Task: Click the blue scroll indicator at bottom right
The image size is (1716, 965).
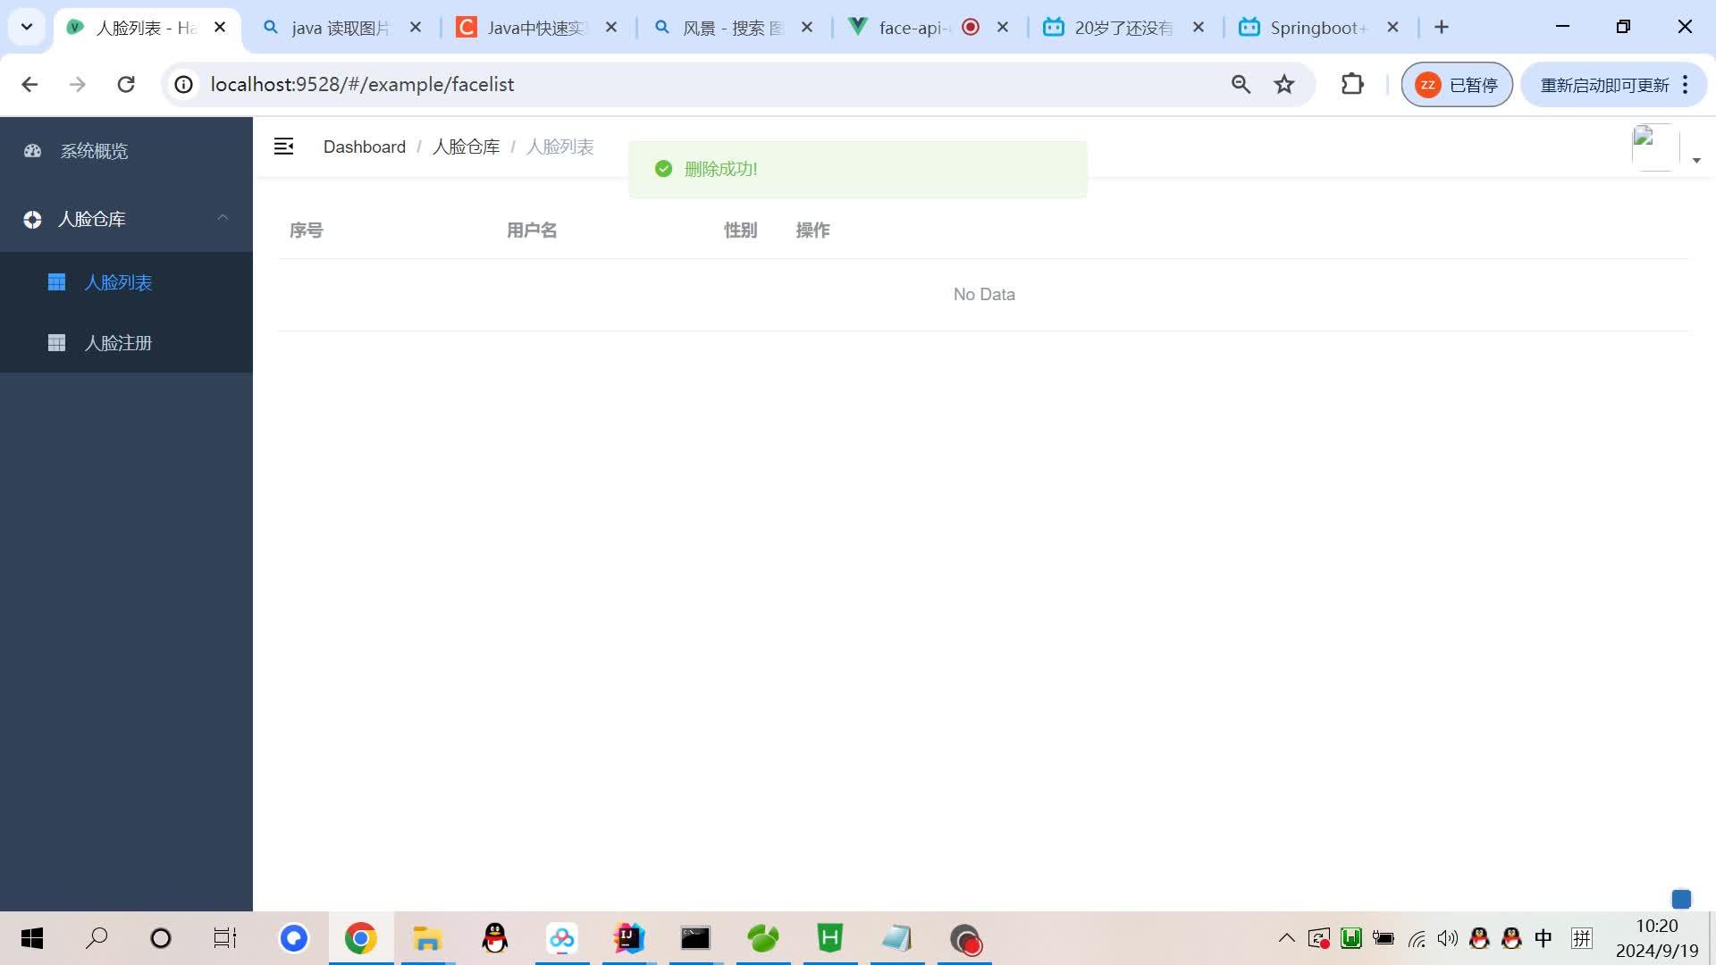Action: coord(1681,900)
